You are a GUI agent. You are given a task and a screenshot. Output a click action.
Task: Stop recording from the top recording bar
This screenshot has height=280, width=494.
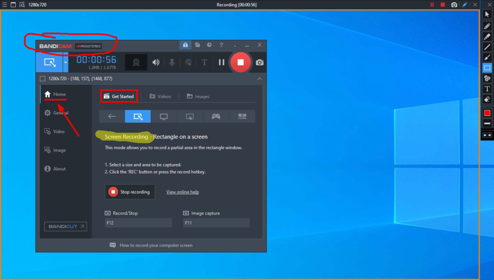(x=442, y=4)
